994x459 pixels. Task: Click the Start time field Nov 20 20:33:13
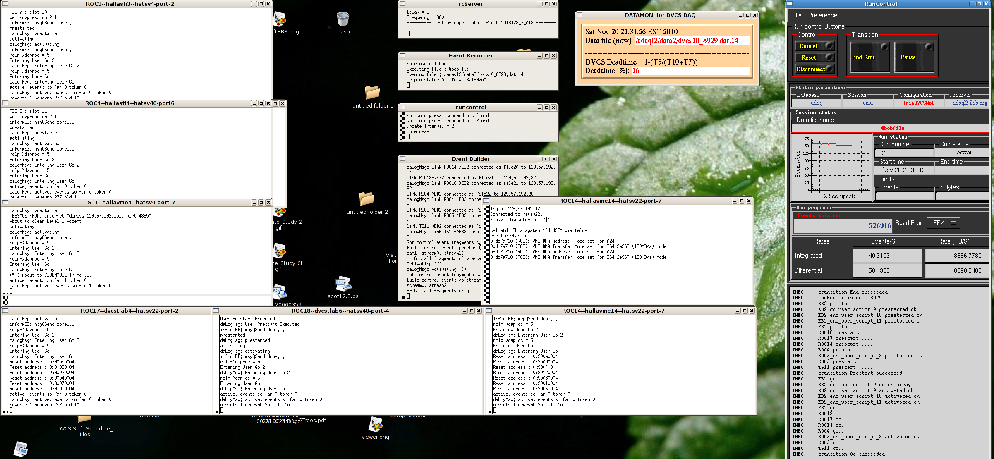pos(904,170)
